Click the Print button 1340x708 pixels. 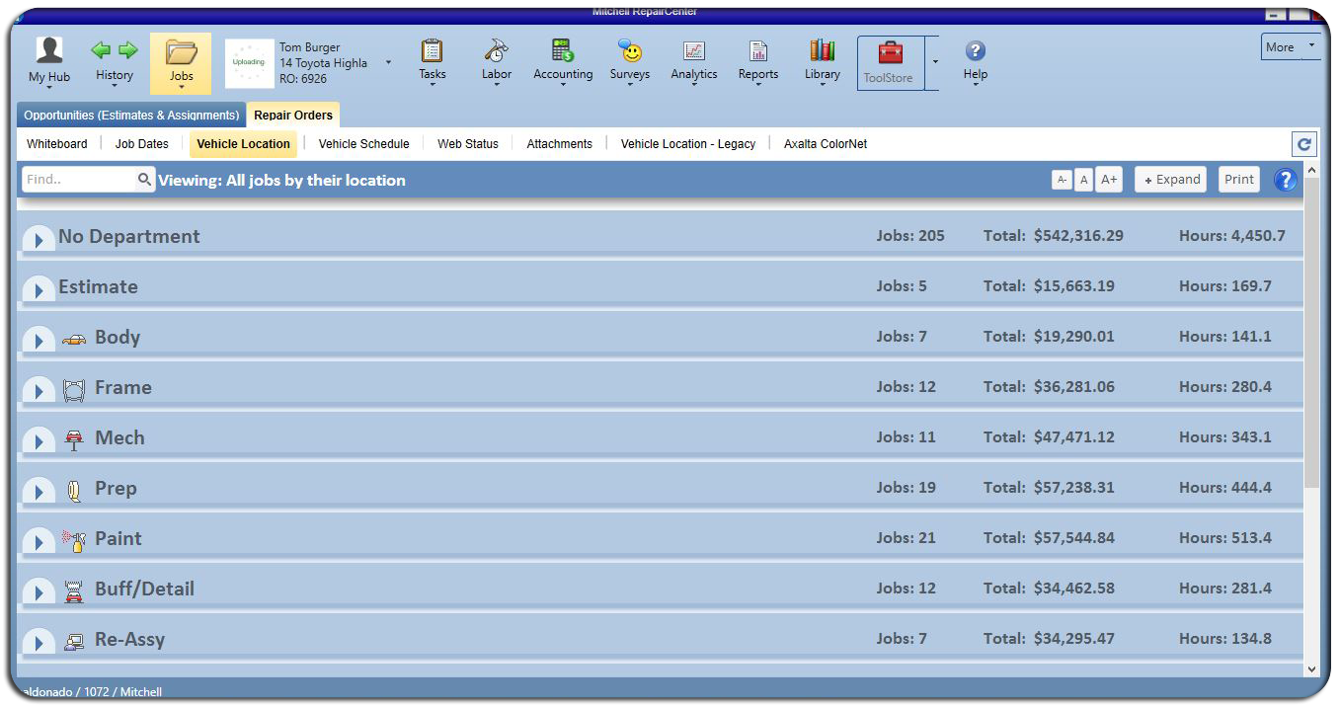[x=1239, y=180]
